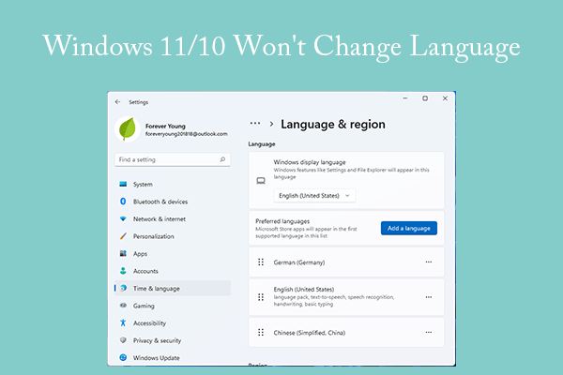
Task: Go to Personalization settings
Action: click(173, 236)
